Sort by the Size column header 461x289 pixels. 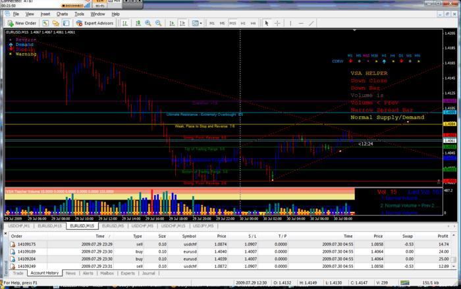point(162,236)
